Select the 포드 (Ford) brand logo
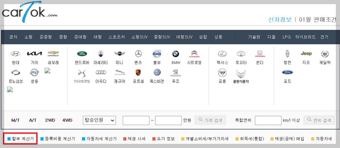The width and height of the screenshot is (340, 148). coord(287,72)
